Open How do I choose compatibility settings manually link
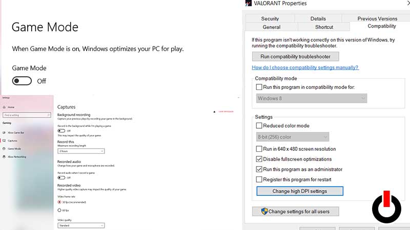The height and width of the screenshot is (230, 410). point(305,67)
